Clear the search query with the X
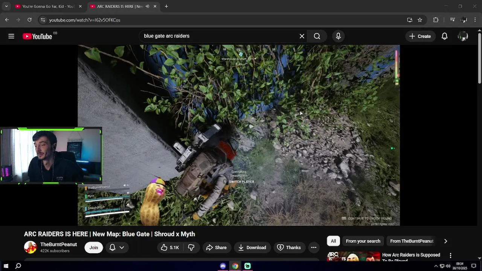Image resolution: width=482 pixels, height=271 pixels. tap(302, 36)
